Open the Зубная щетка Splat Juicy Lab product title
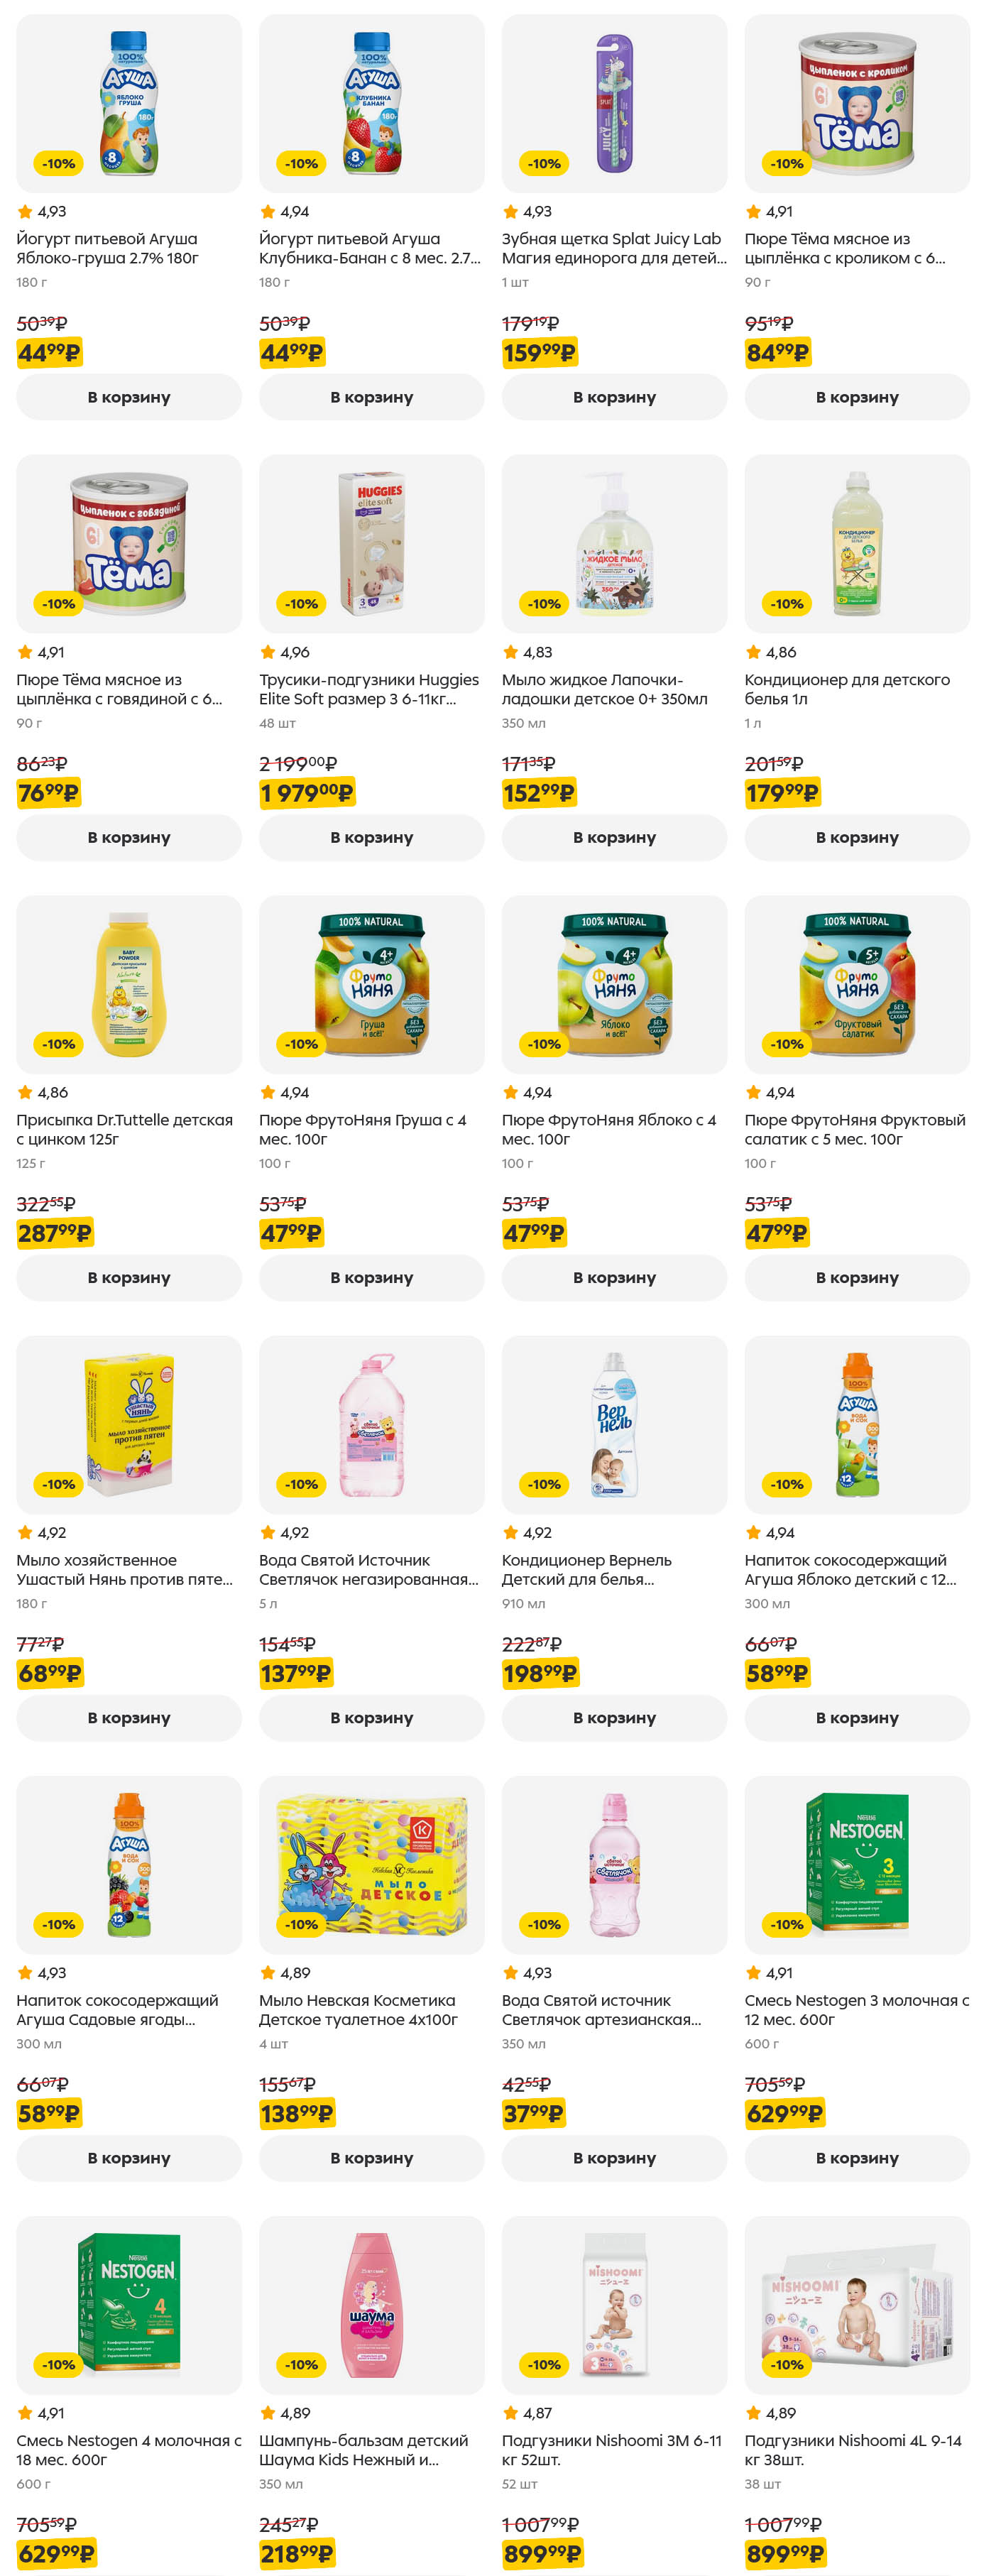 click(x=613, y=248)
